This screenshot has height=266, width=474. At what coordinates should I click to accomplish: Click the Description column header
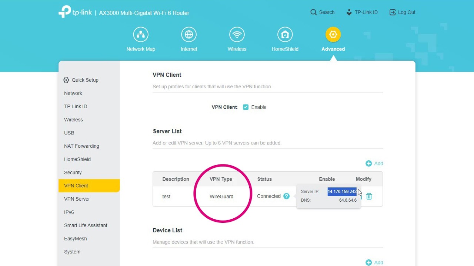coord(176,179)
